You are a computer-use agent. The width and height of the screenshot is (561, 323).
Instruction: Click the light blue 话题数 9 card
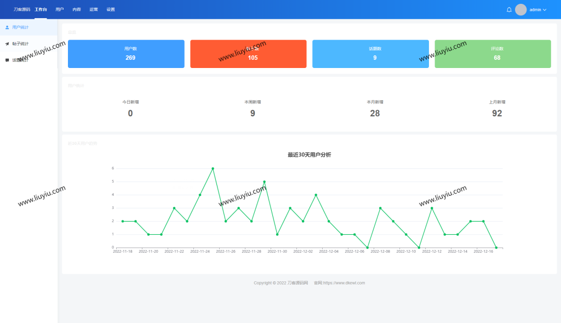(x=371, y=54)
